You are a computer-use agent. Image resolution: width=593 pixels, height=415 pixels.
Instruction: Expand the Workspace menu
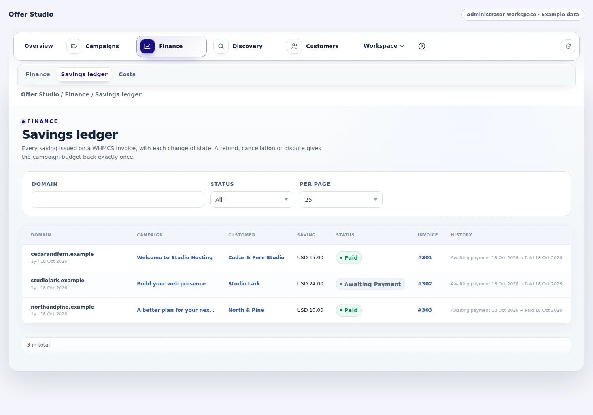pyautogui.click(x=384, y=46)
